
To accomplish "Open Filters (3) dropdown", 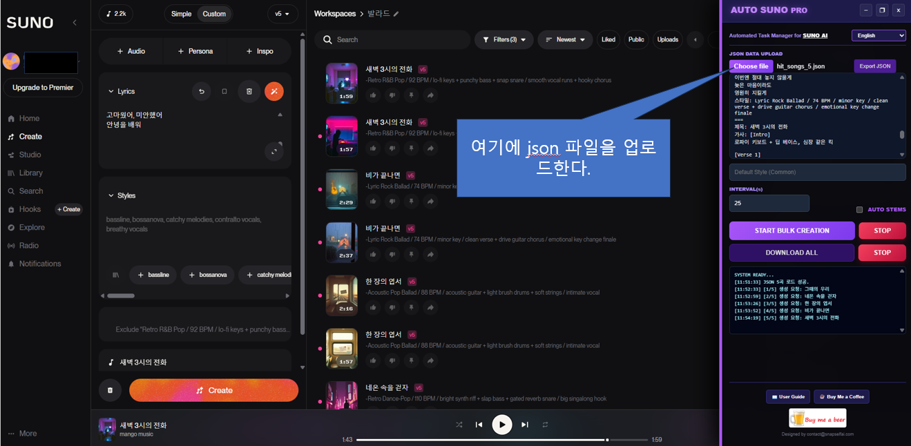I will click(x=504, y=39).
